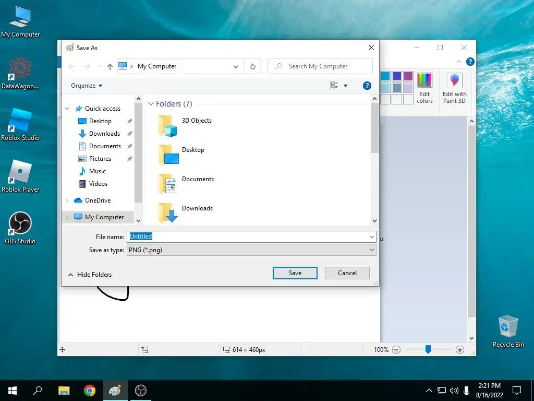Select Pictures in Quick access
The image size is (534, 401).
(100, 159)
